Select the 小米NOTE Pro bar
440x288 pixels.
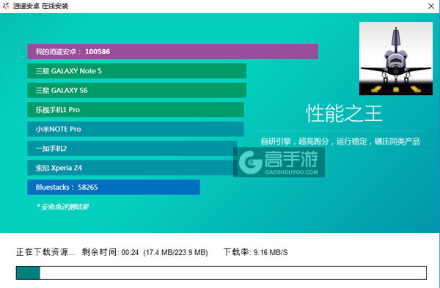(x=136, y=129)
